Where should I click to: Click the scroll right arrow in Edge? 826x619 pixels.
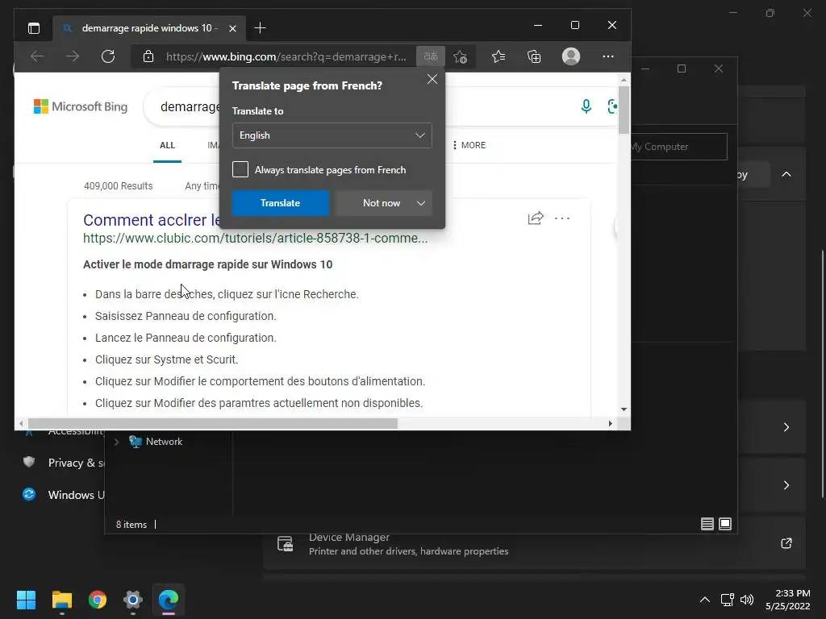(610, 423)
